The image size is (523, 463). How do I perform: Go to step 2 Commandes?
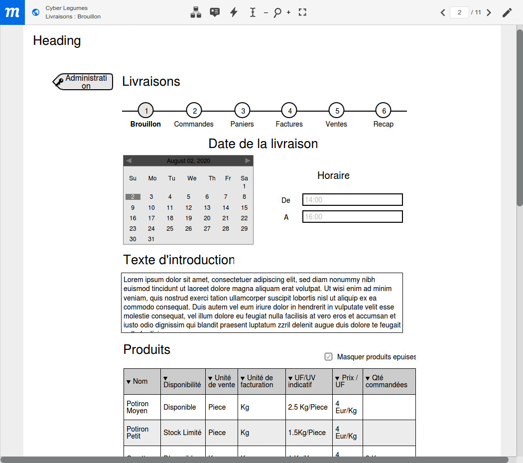pos(194,111)
